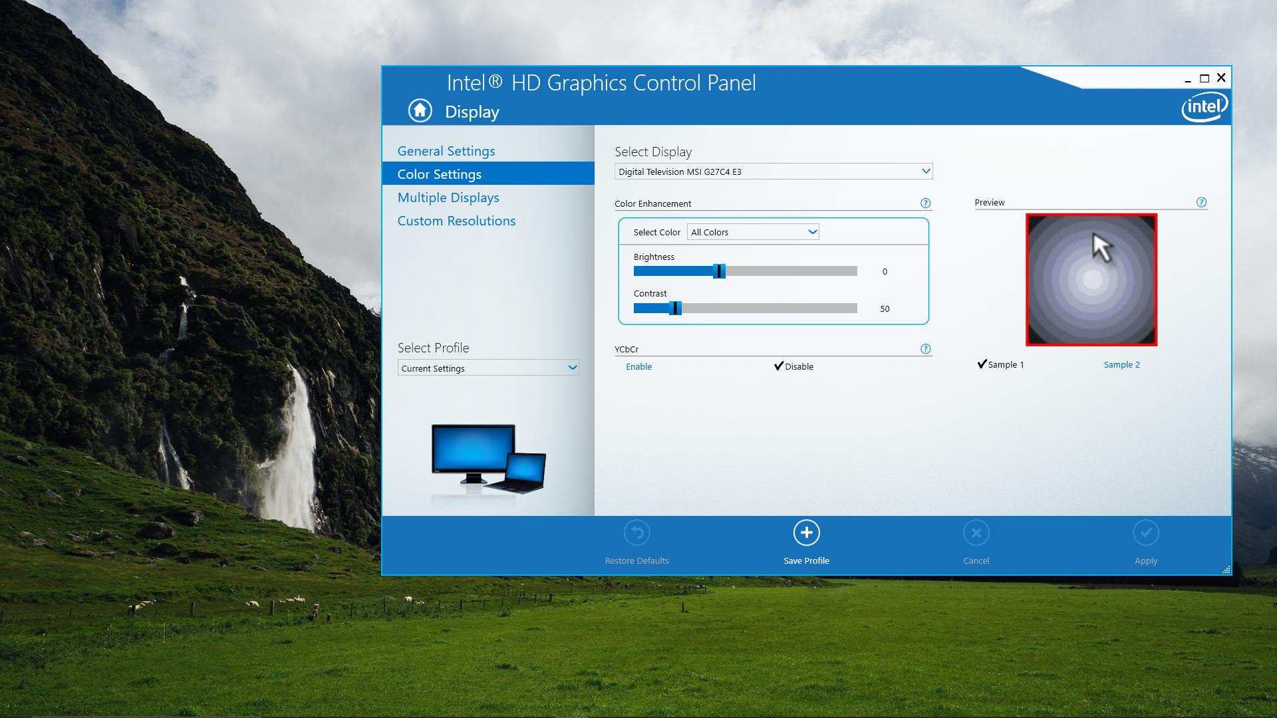Viewport: 1277px width, 718px height.
Task: Select Sample 1 preview
Action: pyautogui.click(x=1000, y=364)
